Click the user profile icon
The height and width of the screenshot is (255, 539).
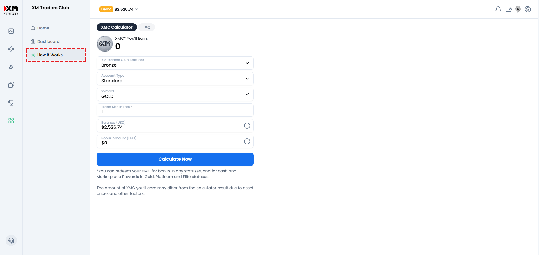coord(528,9)
